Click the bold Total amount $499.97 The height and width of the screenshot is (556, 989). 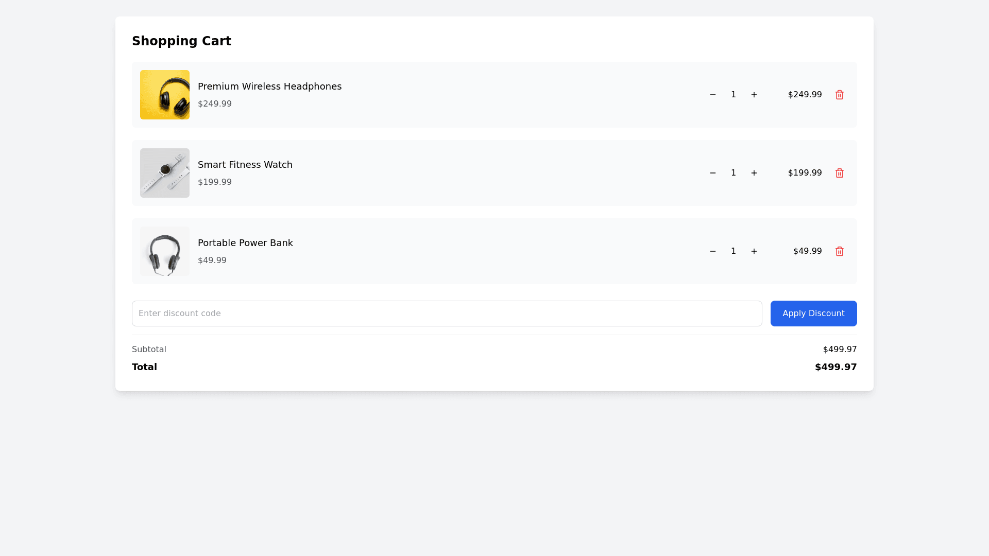point(835,367)
